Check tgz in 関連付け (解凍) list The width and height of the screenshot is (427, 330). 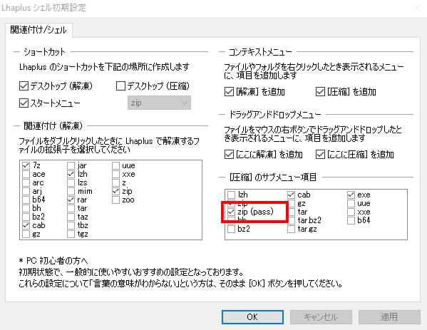click(x=71, y=234)
